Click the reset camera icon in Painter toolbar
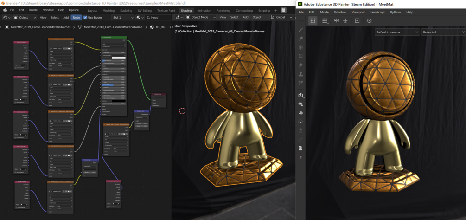This screenshot has width=466, height=220. click(x=369, y=20)
